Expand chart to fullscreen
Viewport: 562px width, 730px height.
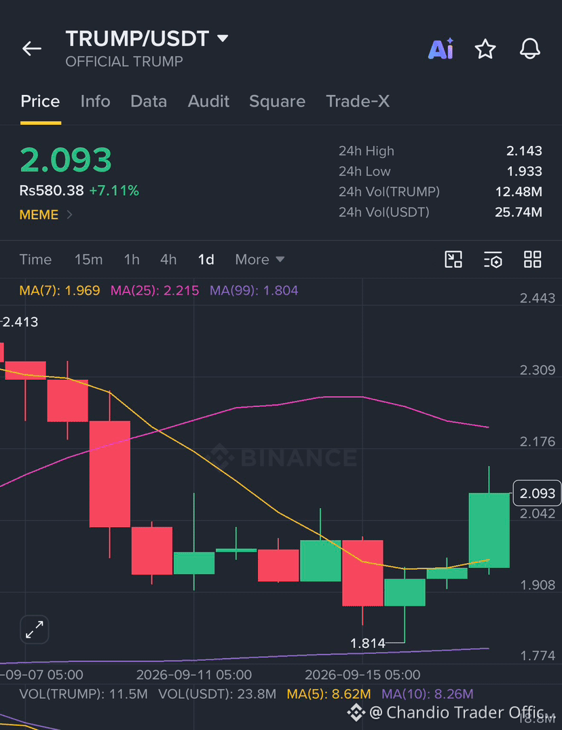tap(35, 630)
